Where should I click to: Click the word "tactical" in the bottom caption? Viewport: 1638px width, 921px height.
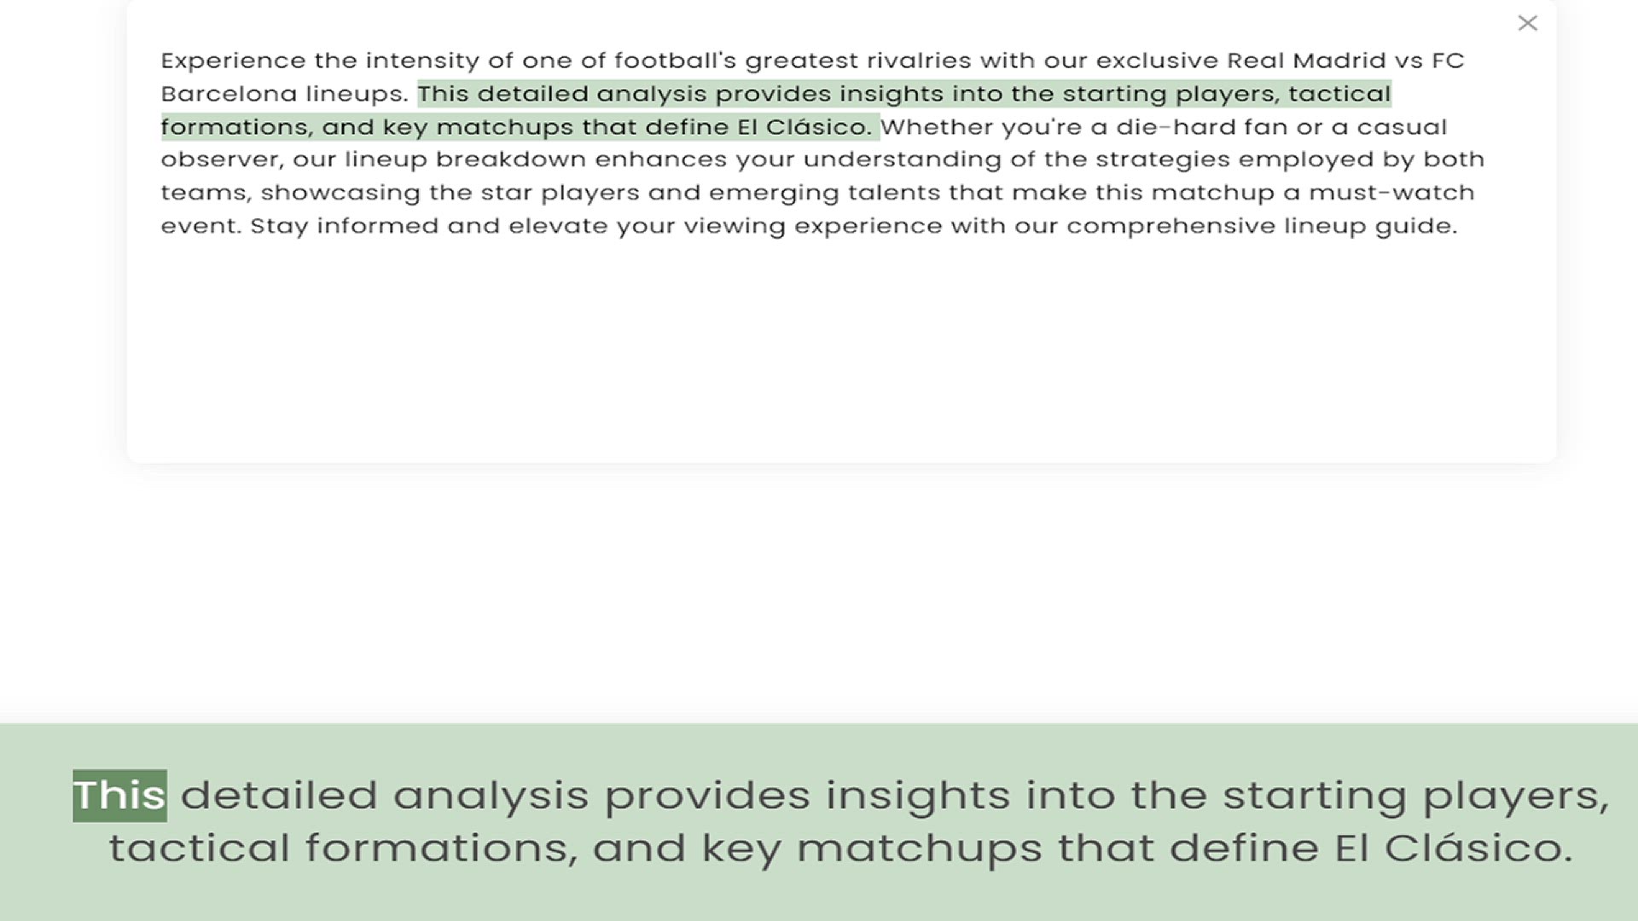pos(200,849)
